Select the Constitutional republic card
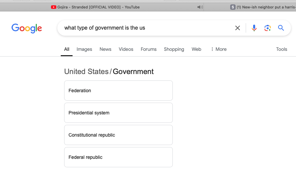296x176 pixels. [x=118, y=135]
